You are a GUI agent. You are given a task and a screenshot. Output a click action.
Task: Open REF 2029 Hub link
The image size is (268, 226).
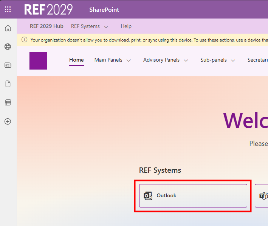tap(46, 26)
